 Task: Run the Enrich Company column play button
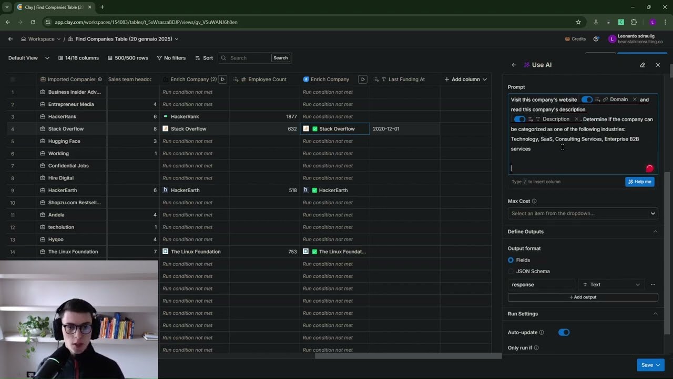(362, 79)
